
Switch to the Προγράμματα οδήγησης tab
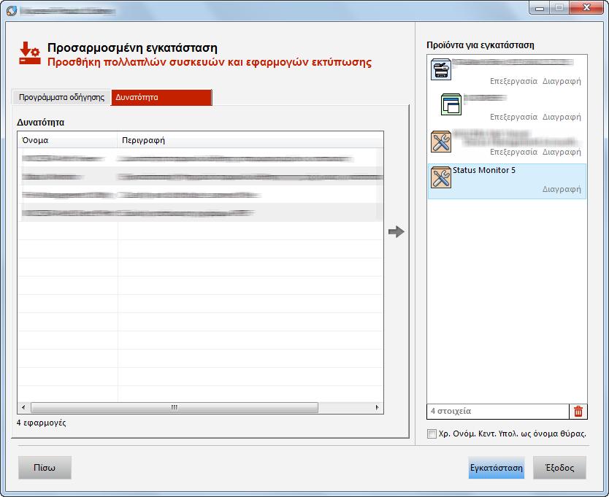point(62,97)
